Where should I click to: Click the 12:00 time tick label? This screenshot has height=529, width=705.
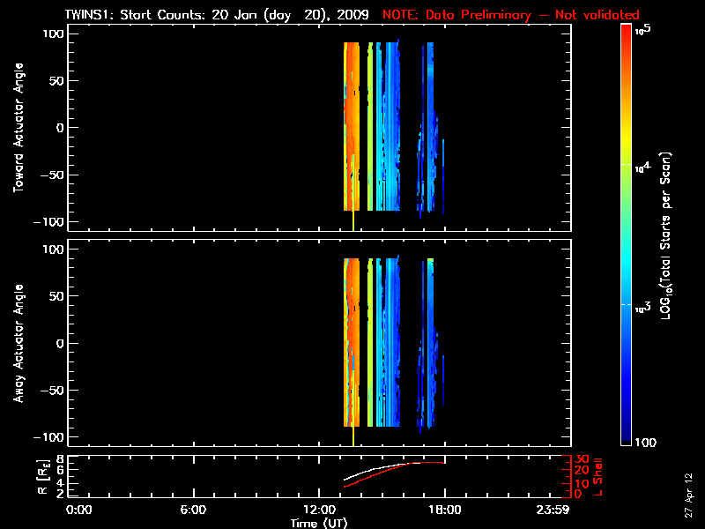pyautogui.click(x=319, y=510)
